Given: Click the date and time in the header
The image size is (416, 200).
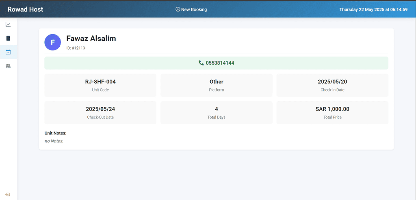Looking at the screenshot, I should (374, 9).
